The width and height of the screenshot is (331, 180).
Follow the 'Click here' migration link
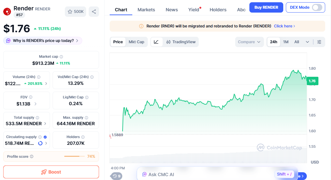point(285,26)
